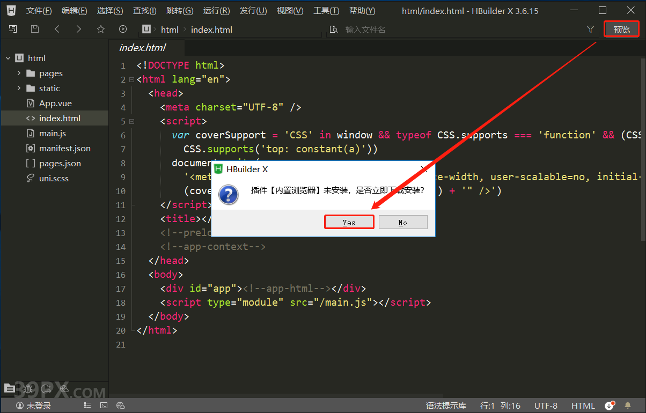Close the HBuilder X dialog
Viewport: 646px width, 413px height.
tap(423, 169)
